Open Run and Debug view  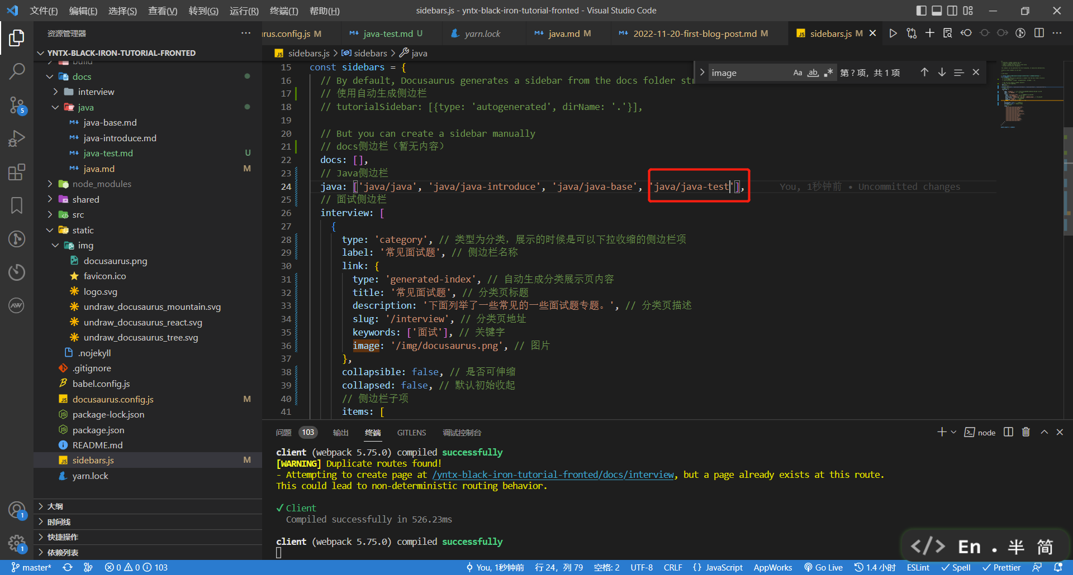tap(17, 138)
